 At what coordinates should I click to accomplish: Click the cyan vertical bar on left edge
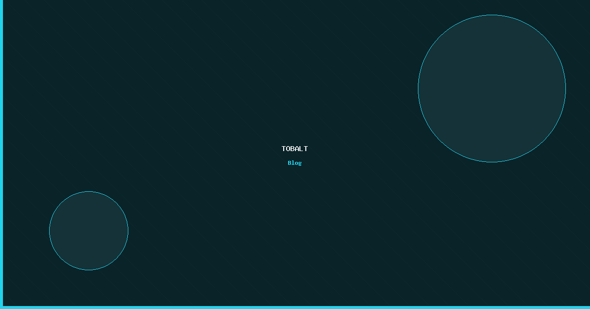[1, 147]
